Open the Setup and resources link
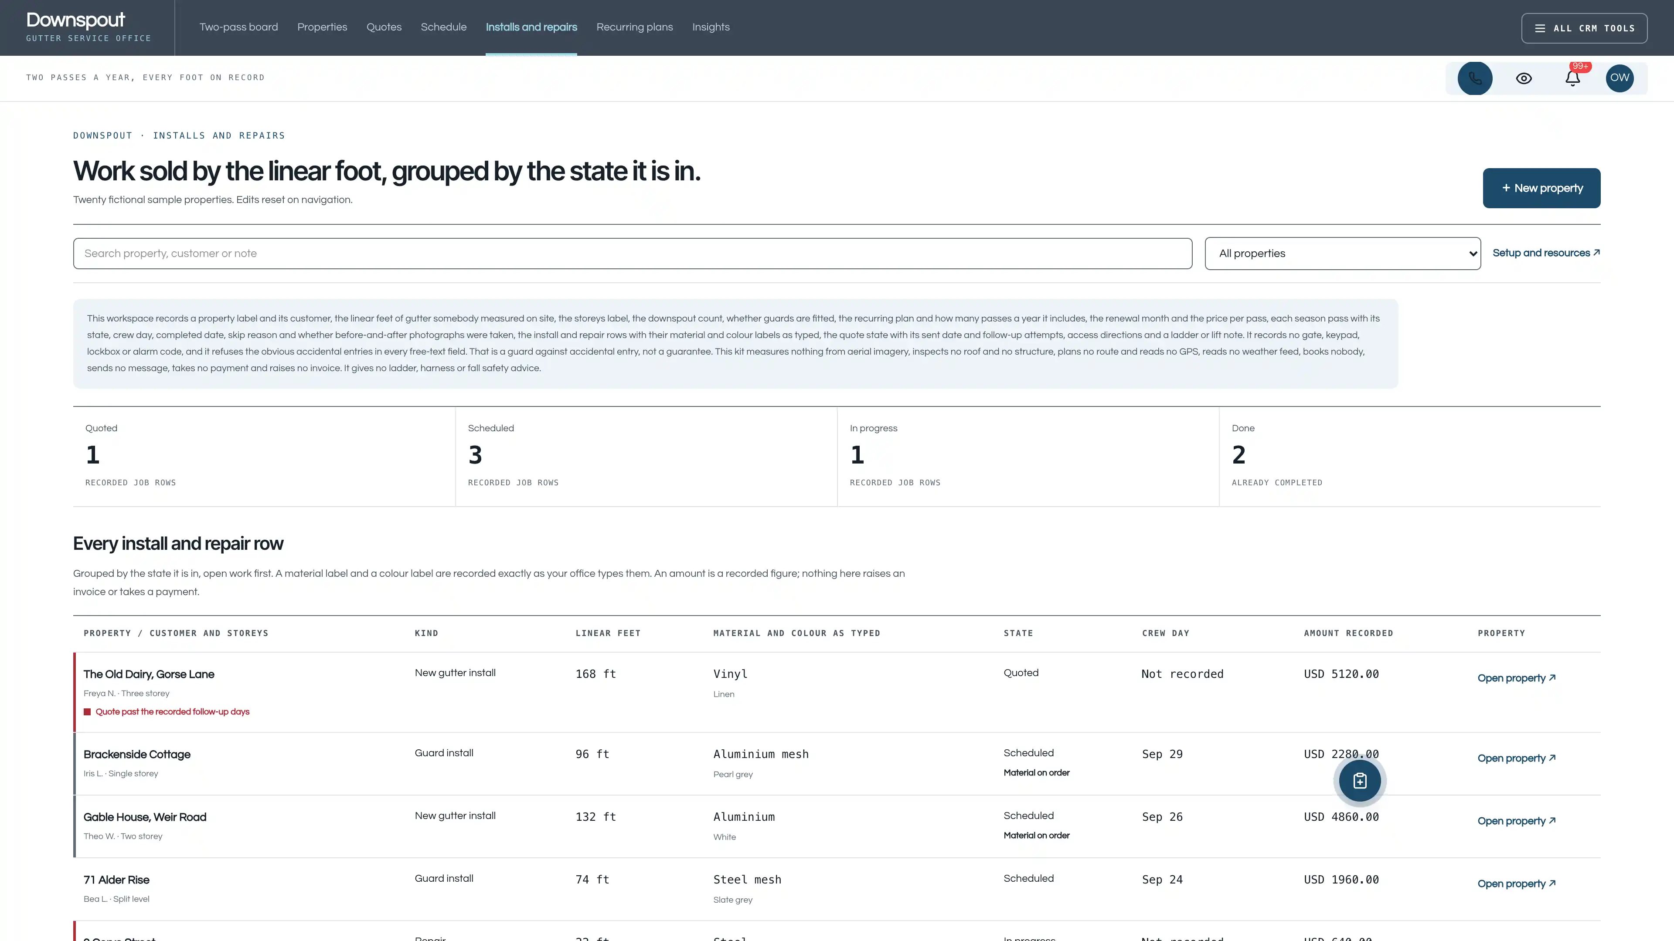 pyautogui.click(x=1546, y=253)
